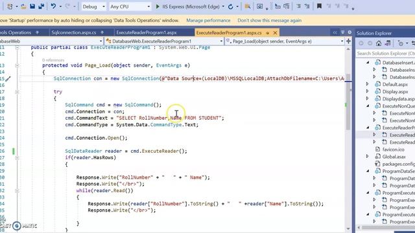The width and height of the screenshot is (415, 233).
Task: Open the Find in Files toolbar icon
Action: [248, 6]
